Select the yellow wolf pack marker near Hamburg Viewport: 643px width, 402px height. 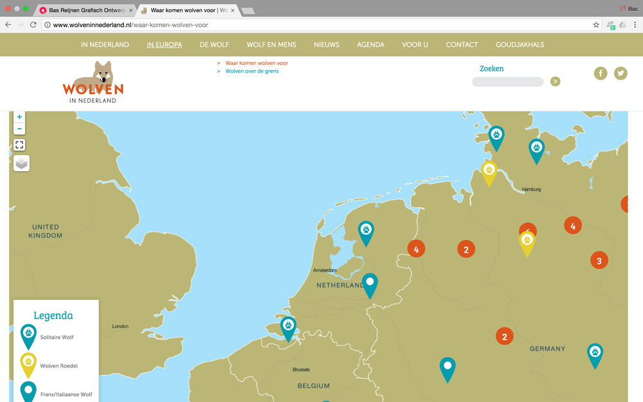489,171
